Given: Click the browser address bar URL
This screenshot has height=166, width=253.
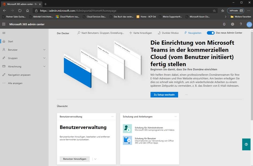Looking at the screenshot, I should 78,11.
